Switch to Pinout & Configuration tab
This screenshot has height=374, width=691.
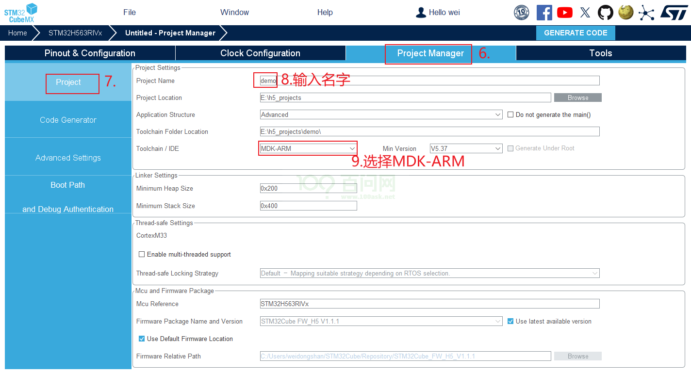tap(90, 53)
